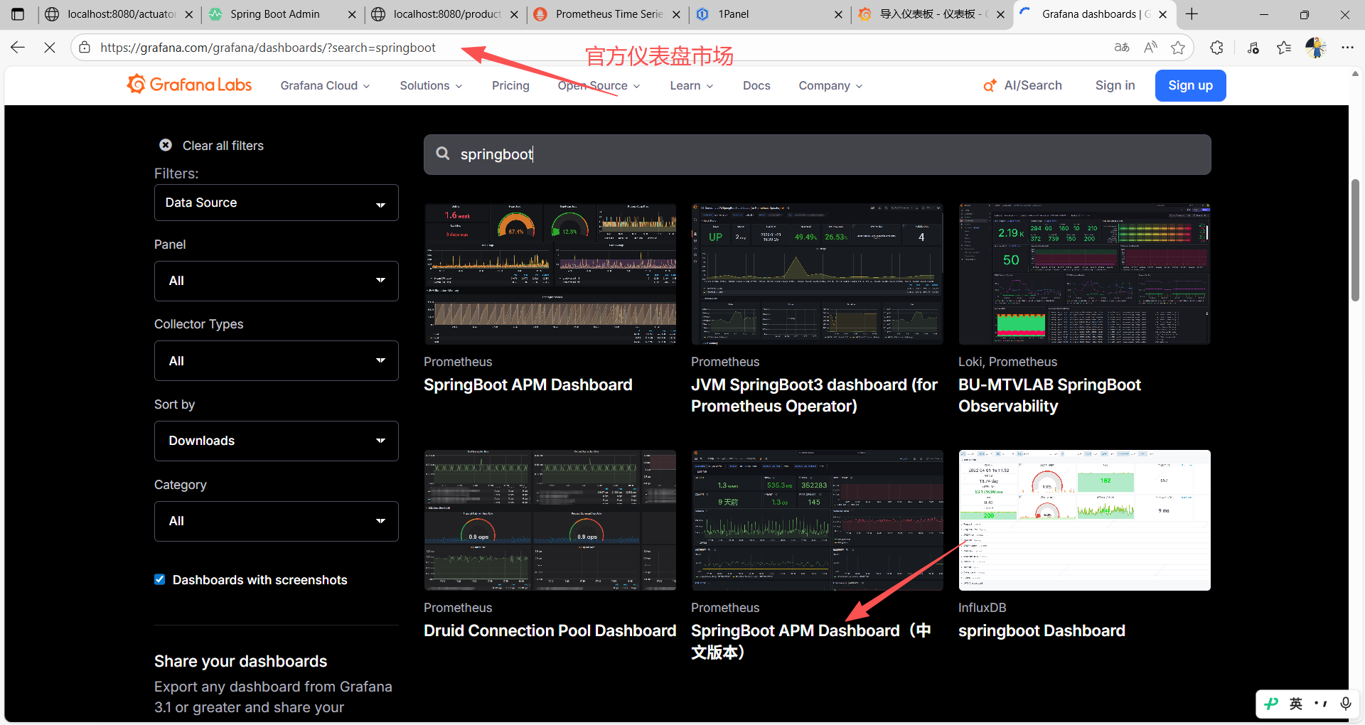Viewport: 1365px width, 725px height.
Task: Close the 1Panel tab
Action: [838, 14]
